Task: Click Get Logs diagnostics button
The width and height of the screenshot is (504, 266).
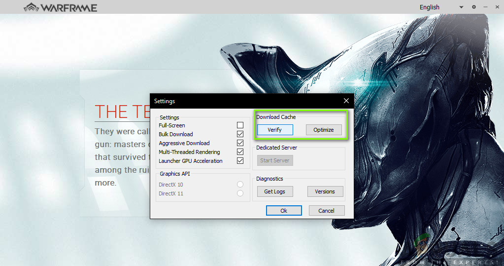Action: coord(275,191)
